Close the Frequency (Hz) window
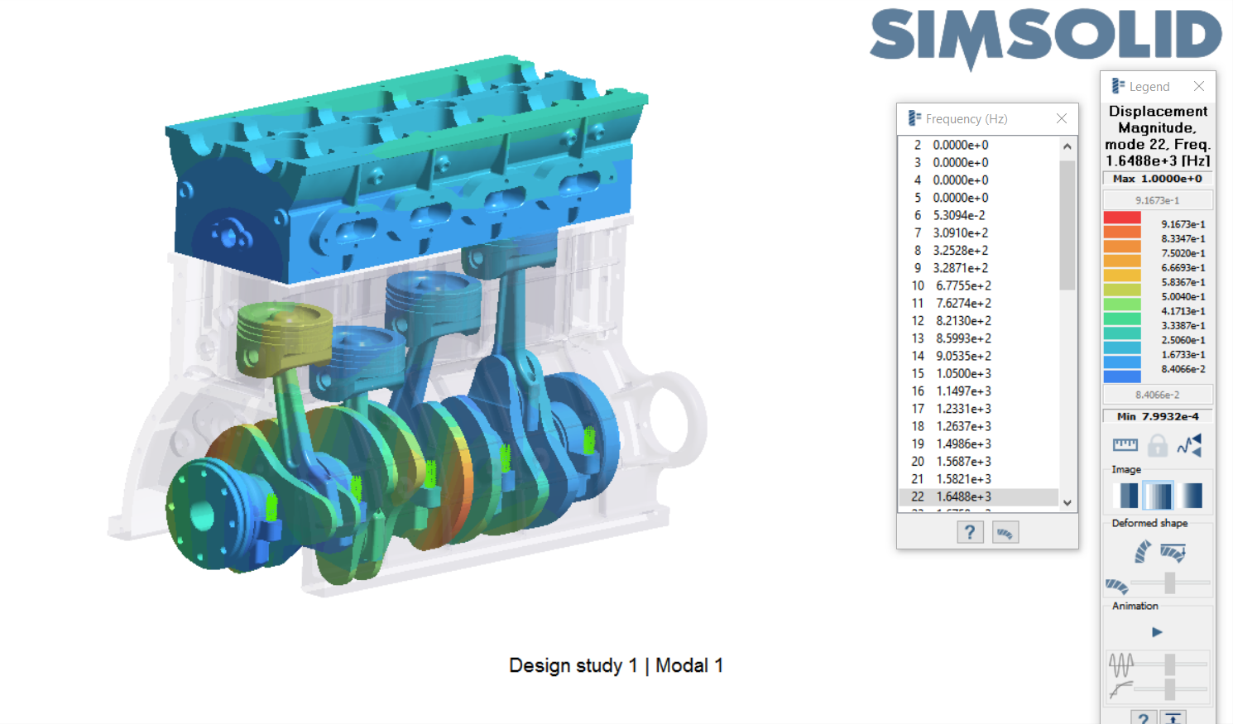 (x=1062, y=119)
